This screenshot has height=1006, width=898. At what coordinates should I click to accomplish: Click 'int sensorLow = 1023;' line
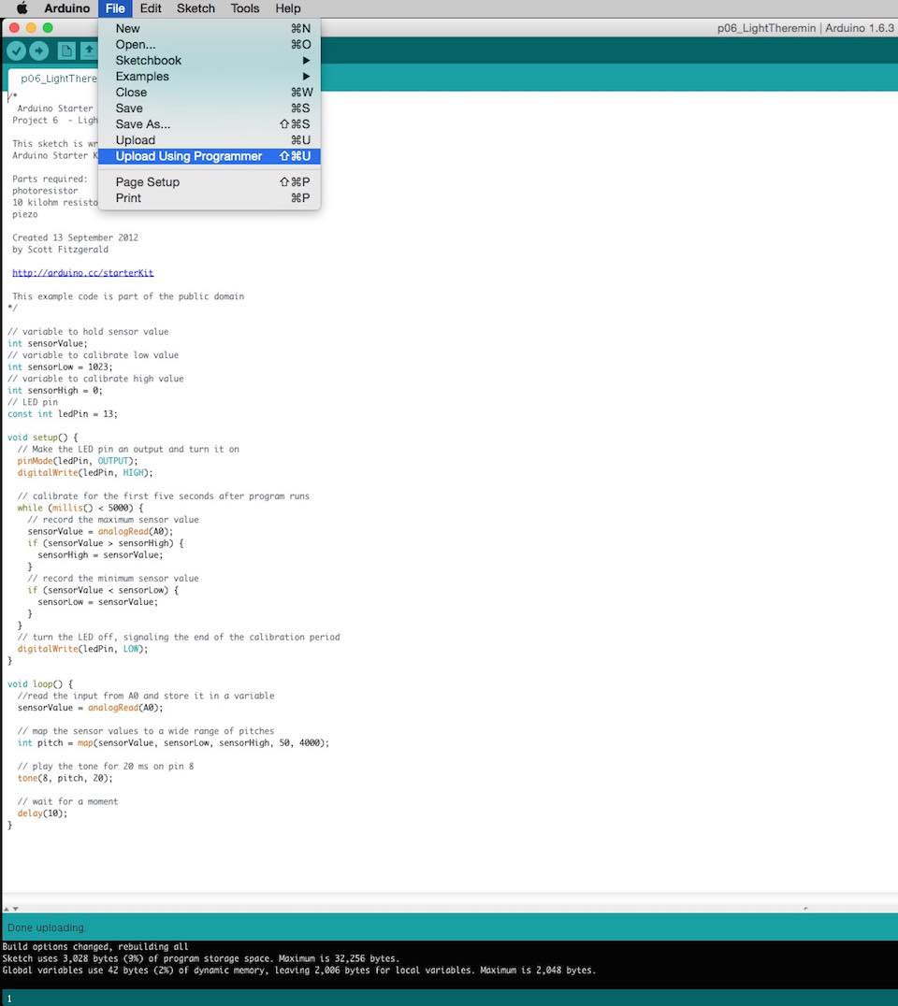[60, 367]
